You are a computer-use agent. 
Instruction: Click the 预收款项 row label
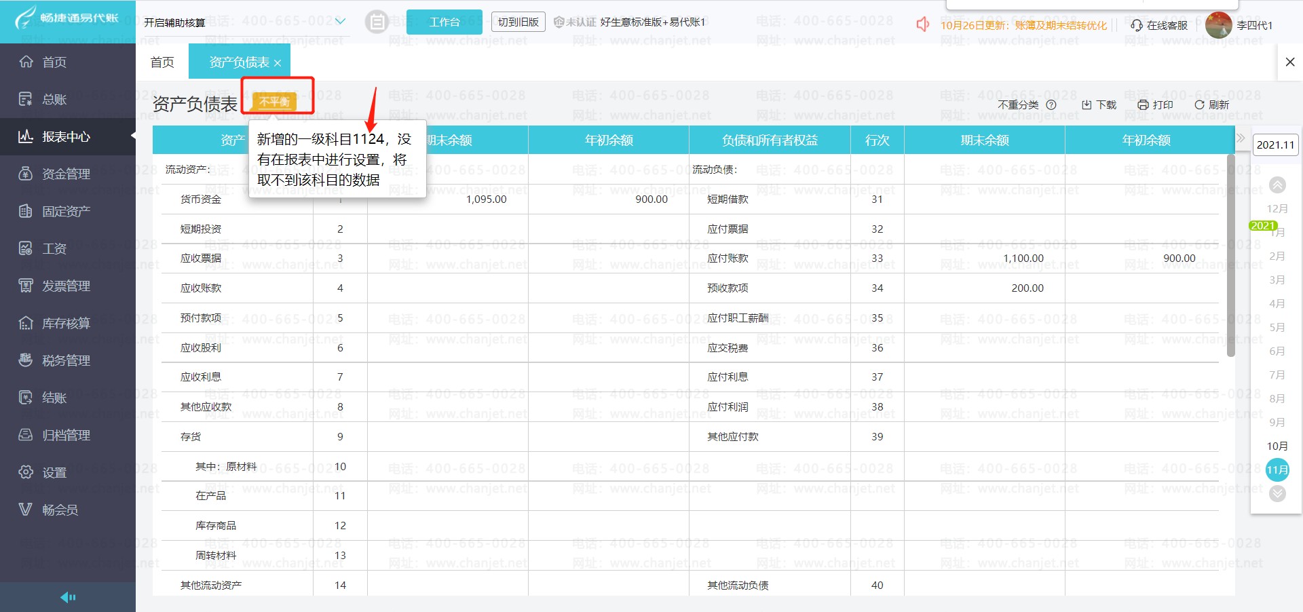tap(728, 288)
